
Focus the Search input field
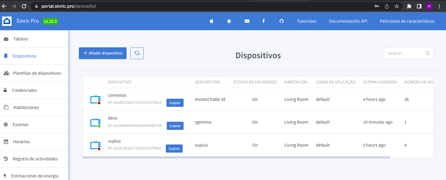point(405,53)
